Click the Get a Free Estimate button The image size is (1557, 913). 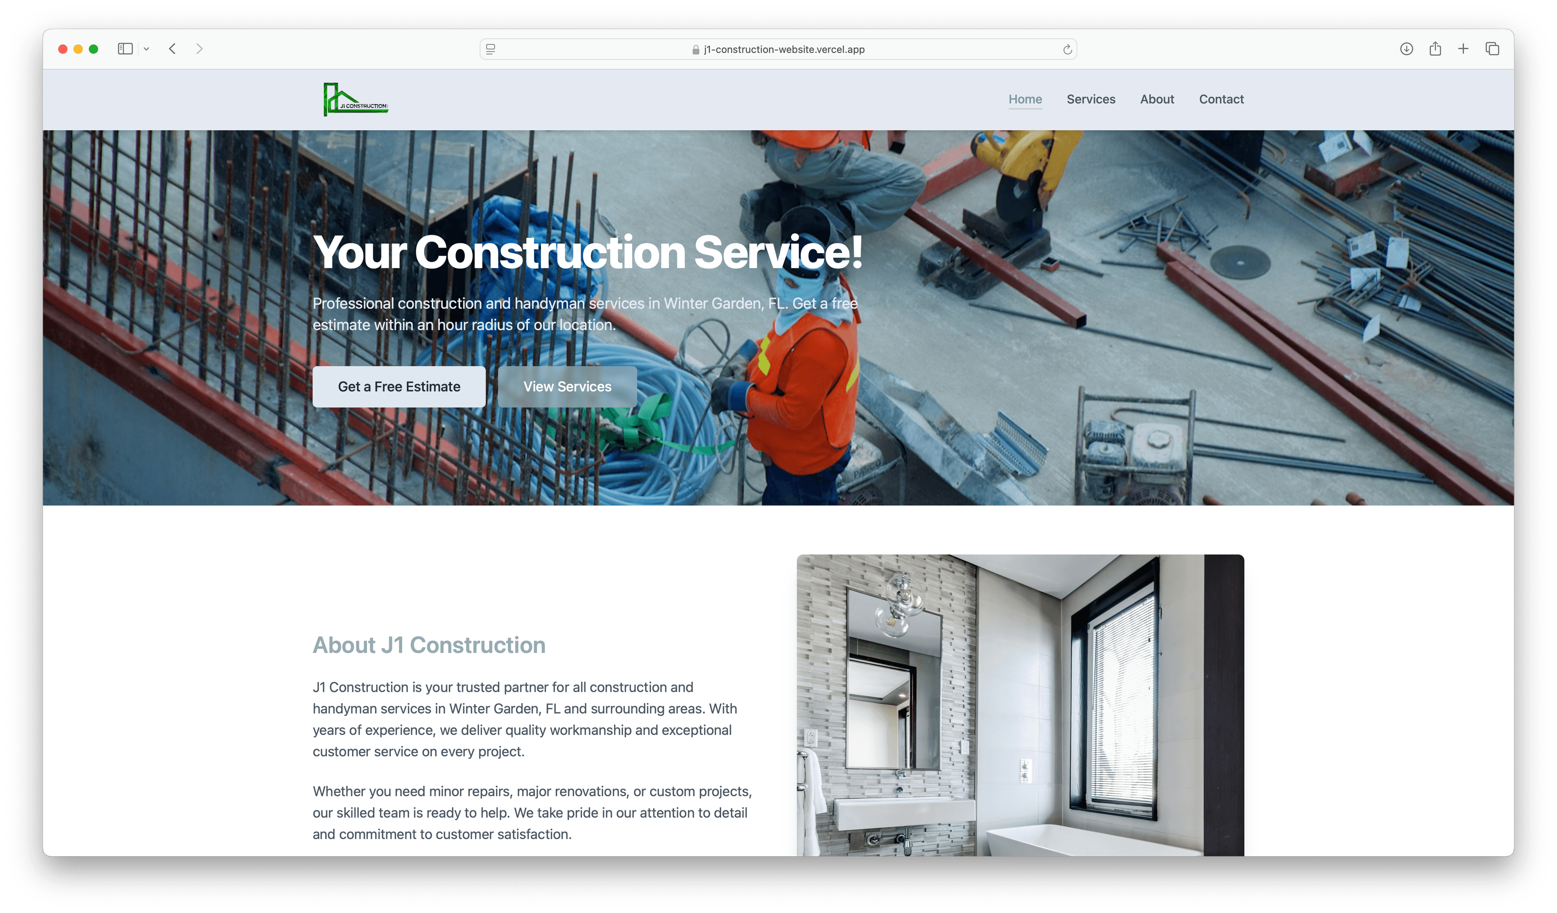(399, 387)
